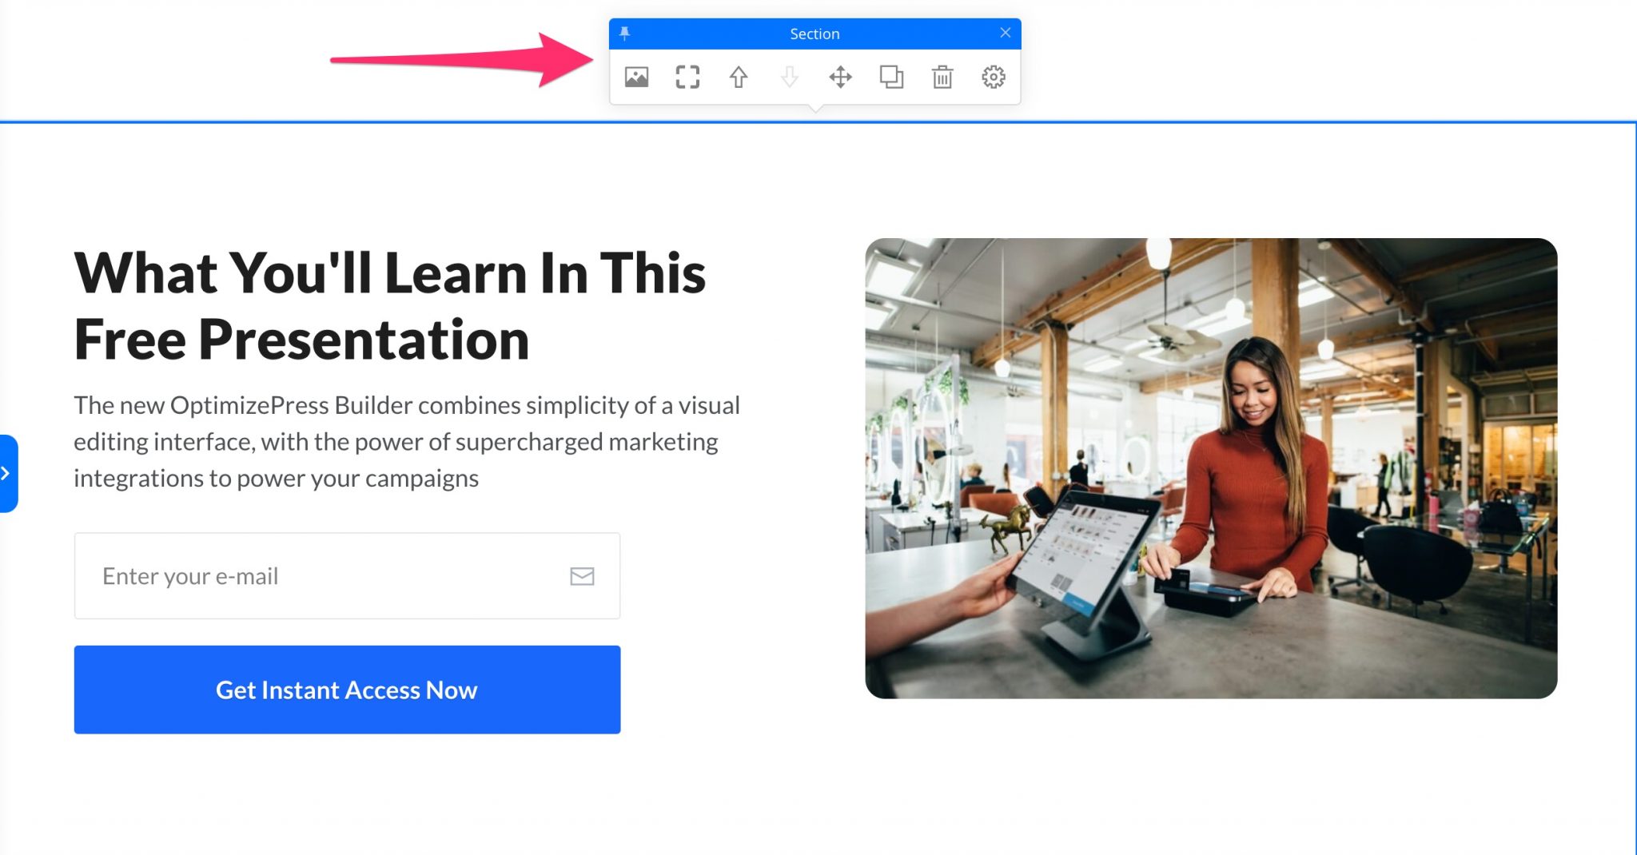Viewport: 1637px width, 855px height.
Task: Delete the section with the trash icon
Action: (943, 77)
